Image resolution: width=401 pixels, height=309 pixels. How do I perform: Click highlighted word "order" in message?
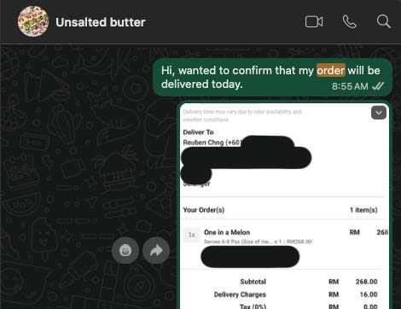331,70
